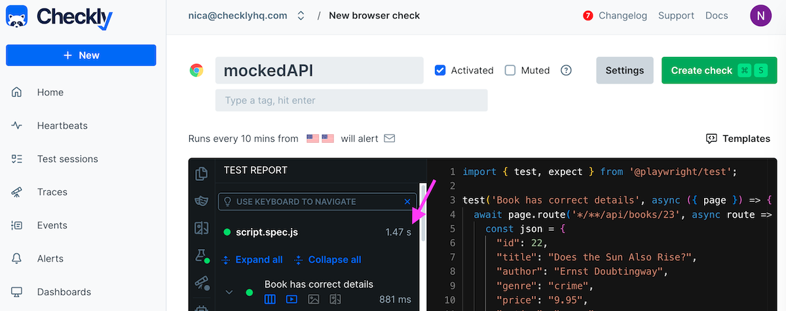
Task: Click the help question mark icon next to Muted
Action: pos(566,71)
